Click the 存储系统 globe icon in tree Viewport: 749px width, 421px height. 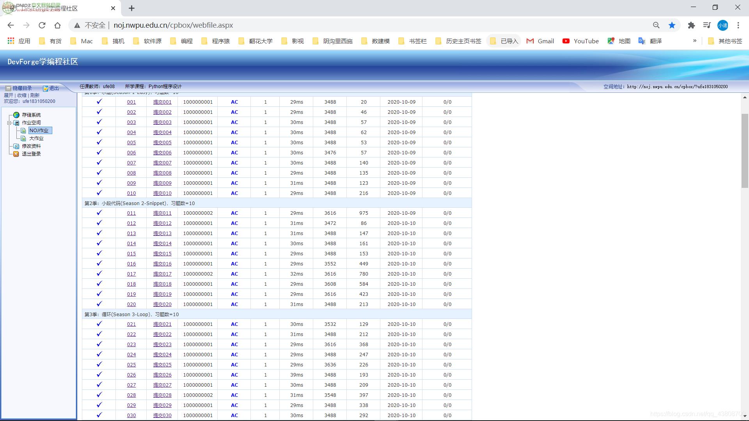[x=16, y=115]
